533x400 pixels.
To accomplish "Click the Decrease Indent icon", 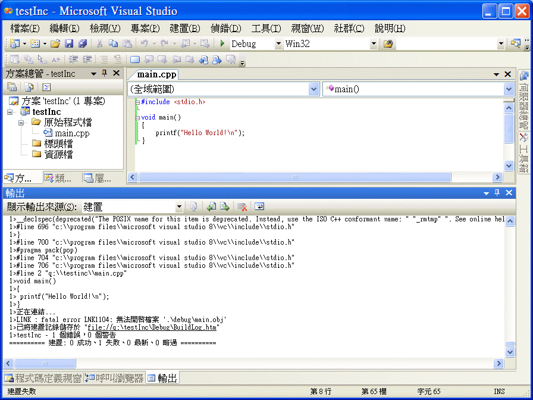I will coord(73,60).
